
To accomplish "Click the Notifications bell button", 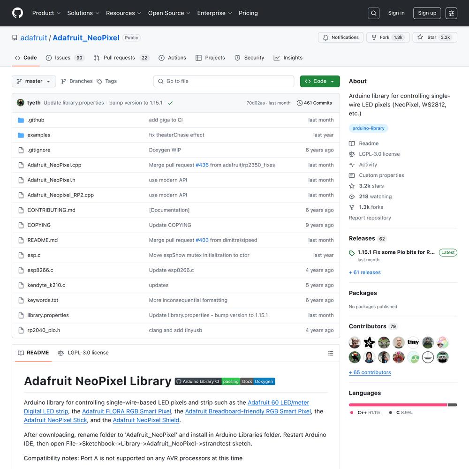I will click(340, 38).
